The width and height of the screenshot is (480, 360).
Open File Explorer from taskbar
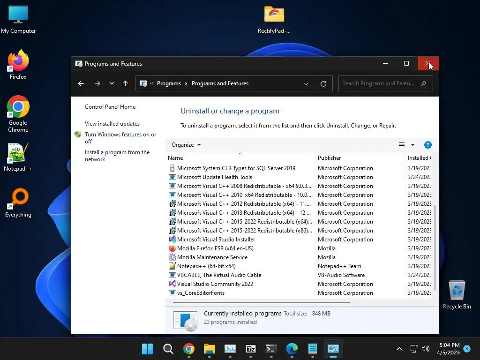click(x=210, y=349)
